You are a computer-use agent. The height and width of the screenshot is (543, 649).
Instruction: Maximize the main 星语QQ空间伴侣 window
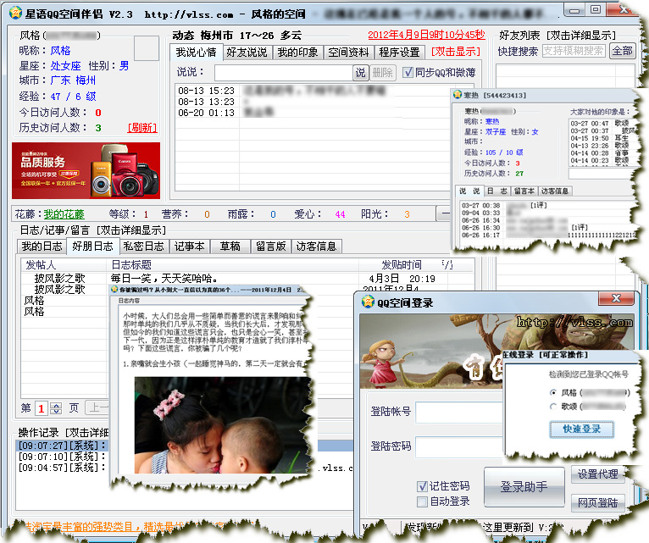(x=596, y=10)
